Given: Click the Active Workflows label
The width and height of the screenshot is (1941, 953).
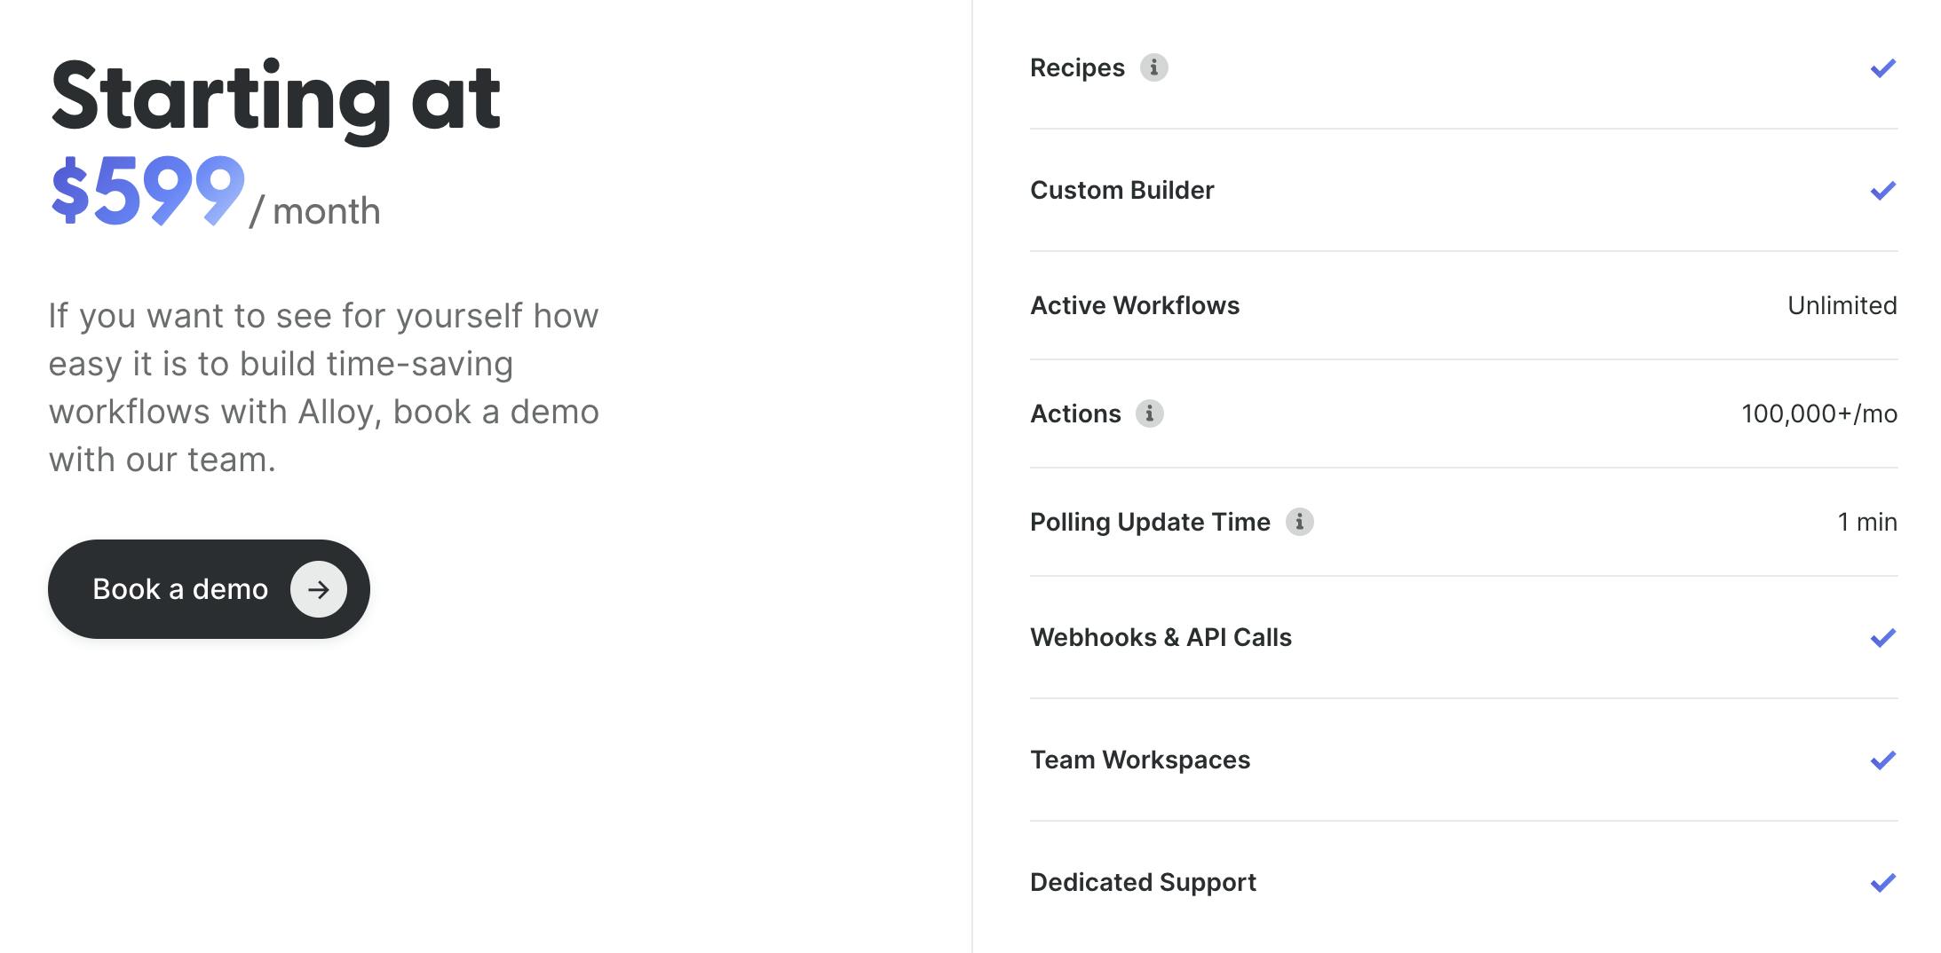Looking at the screenshot, I should click(1134, 306).
